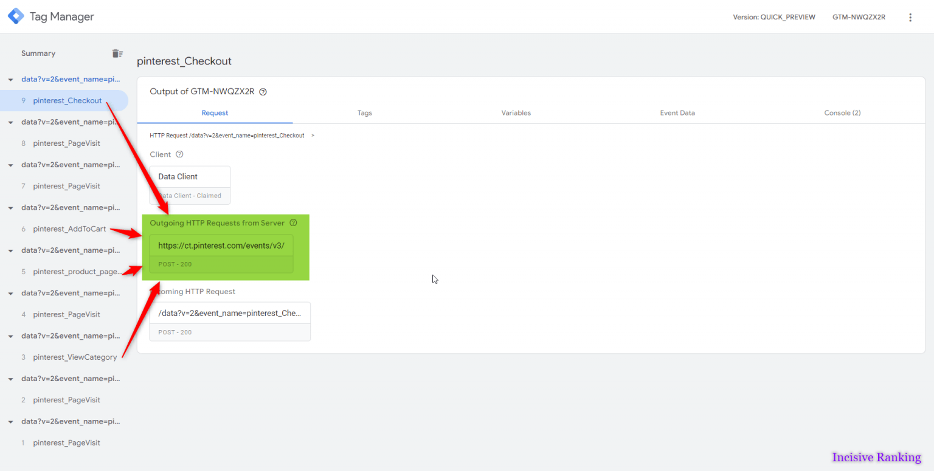Expand the breadcrumb arrow after the HTTP Request path
Screen dimensions: 934x471
313,135
